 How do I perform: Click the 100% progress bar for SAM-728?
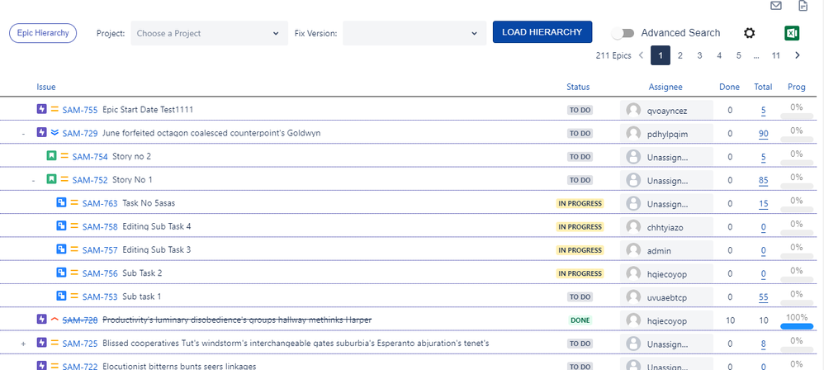pos(796,325)
